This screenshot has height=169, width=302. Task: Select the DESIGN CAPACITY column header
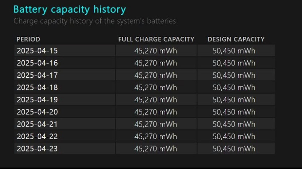tap(236, 39)
